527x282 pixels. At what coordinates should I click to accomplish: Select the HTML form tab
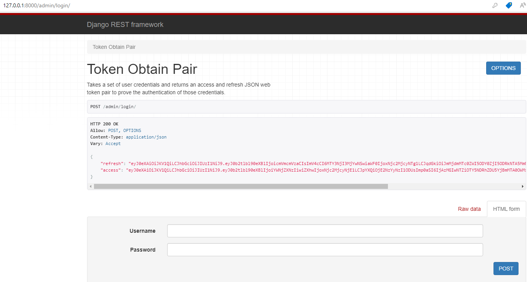coord(506,209)
